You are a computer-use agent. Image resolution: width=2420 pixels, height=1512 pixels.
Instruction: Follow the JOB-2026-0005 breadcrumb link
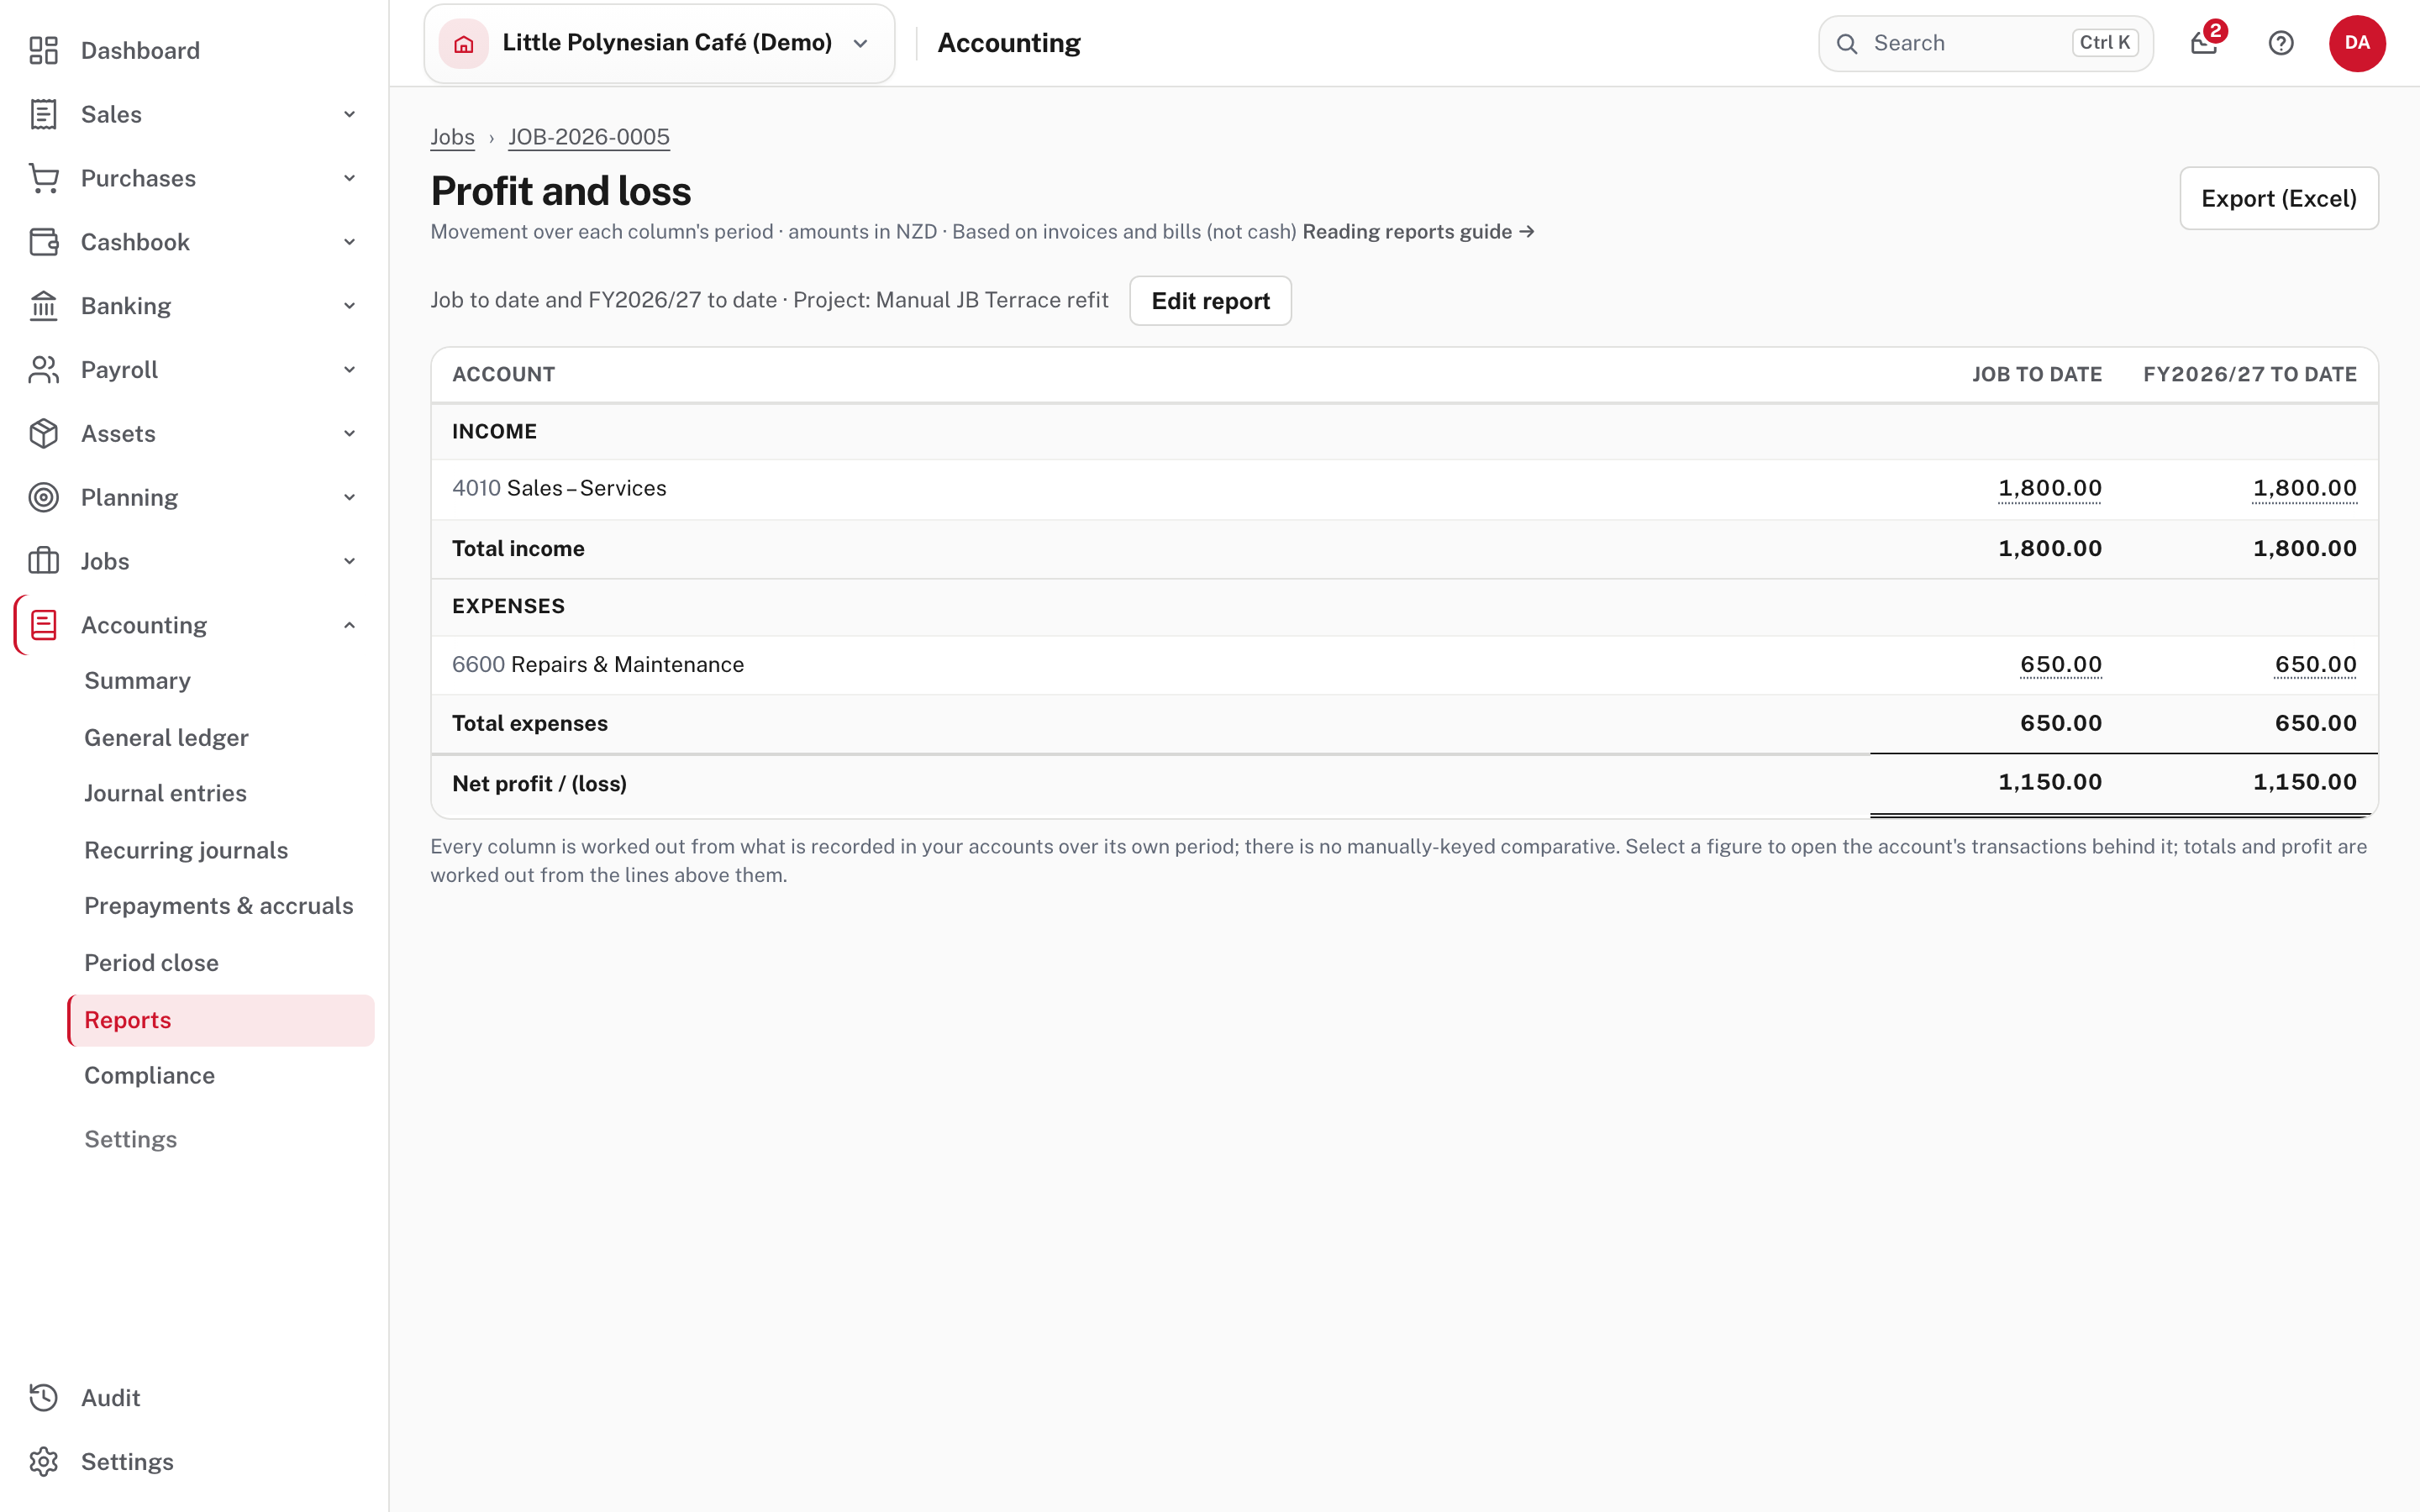click(589, 137)
